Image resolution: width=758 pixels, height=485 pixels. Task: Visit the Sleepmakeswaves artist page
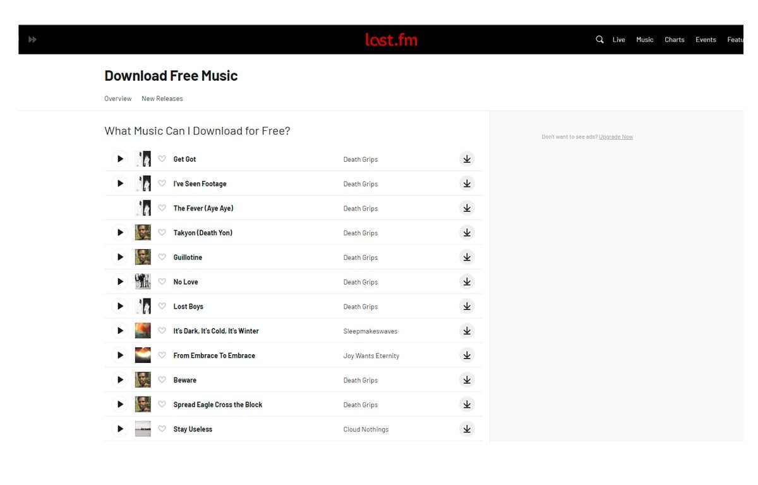[x=371, y=331]
